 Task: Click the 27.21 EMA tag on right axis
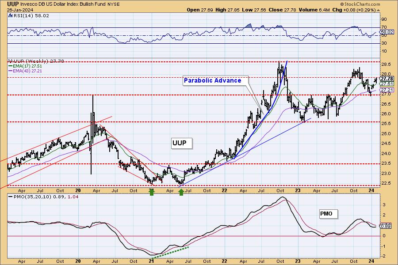pos(387,90)
